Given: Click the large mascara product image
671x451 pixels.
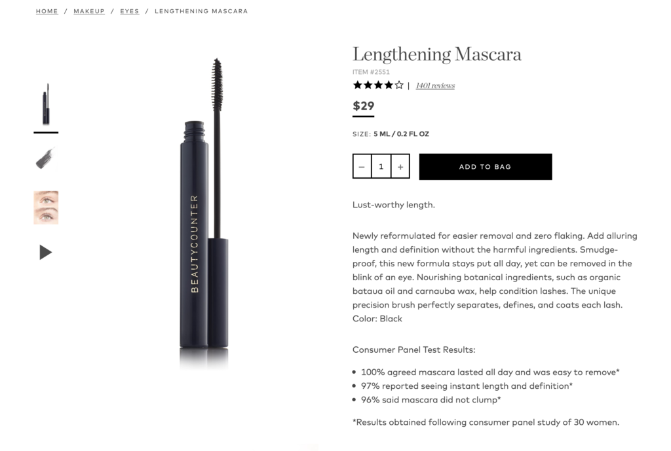Looking at the screenshot, I should [x=204, y=213].
